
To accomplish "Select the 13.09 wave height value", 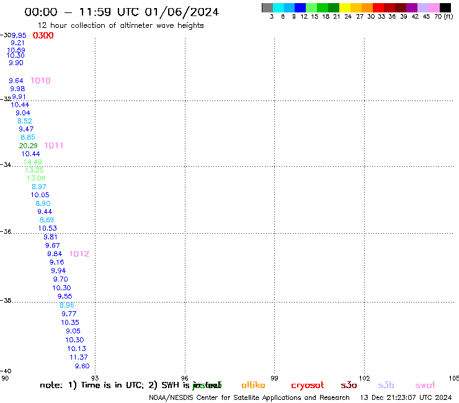I will [36, 178].
